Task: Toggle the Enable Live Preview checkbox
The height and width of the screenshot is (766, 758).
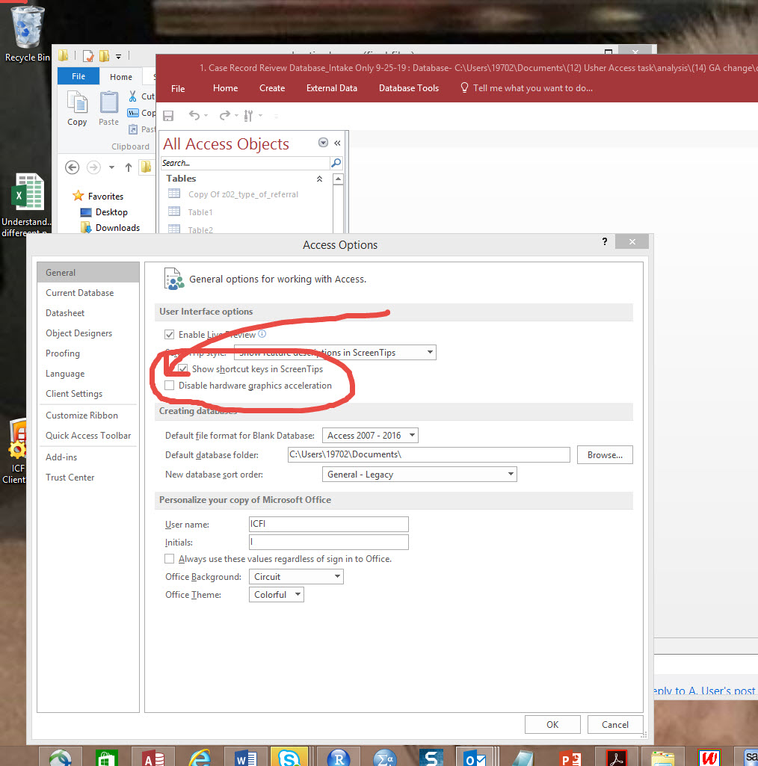Action: [x=170, y=335]
